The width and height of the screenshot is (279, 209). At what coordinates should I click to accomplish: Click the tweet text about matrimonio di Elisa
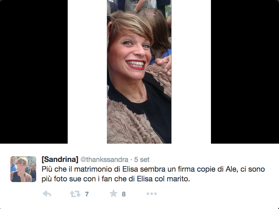click(153, 174)
